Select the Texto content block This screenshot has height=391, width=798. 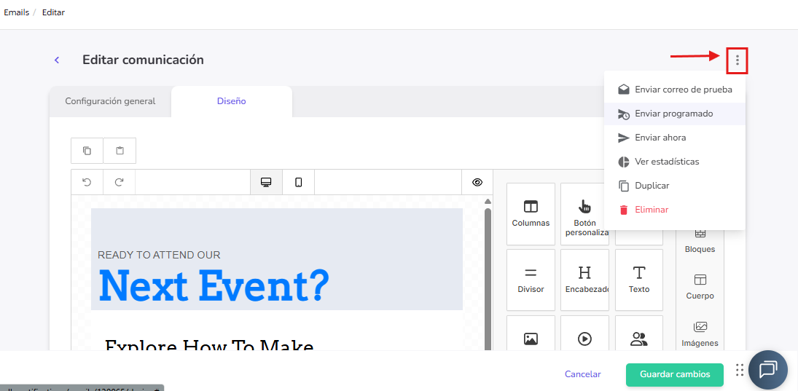[638, 280]
